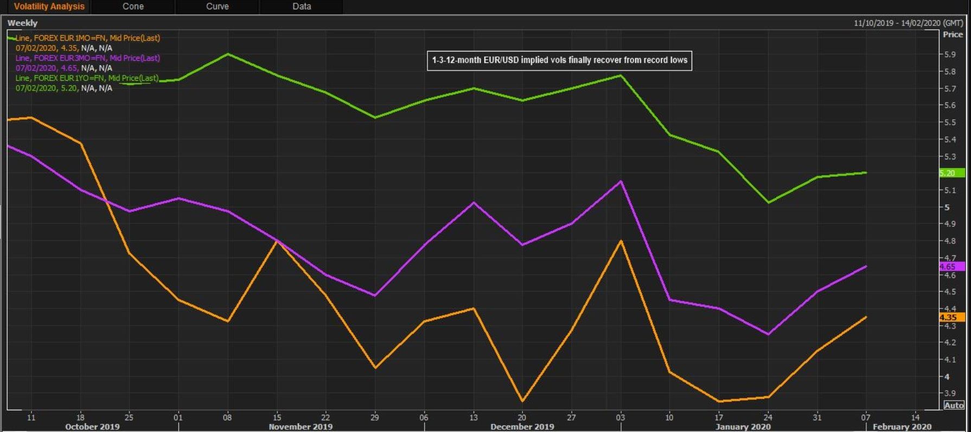Viewport: 971px width, 432px height.
Task: Click the green 5.20 price tag
Action: 951,173
